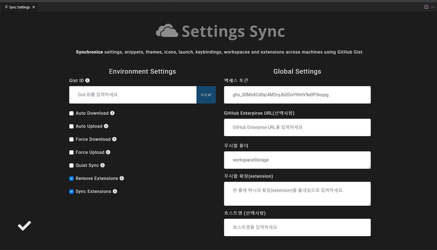This screenshot has height=250, width=437.
Task: Click the Remove Extensions info icon
Action: point(122,178)
